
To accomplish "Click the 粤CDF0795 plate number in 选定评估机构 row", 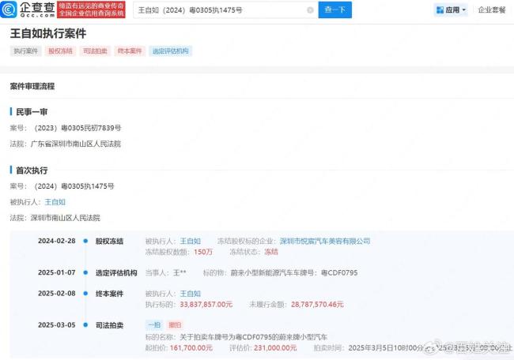I will click(x=339, y=273).
